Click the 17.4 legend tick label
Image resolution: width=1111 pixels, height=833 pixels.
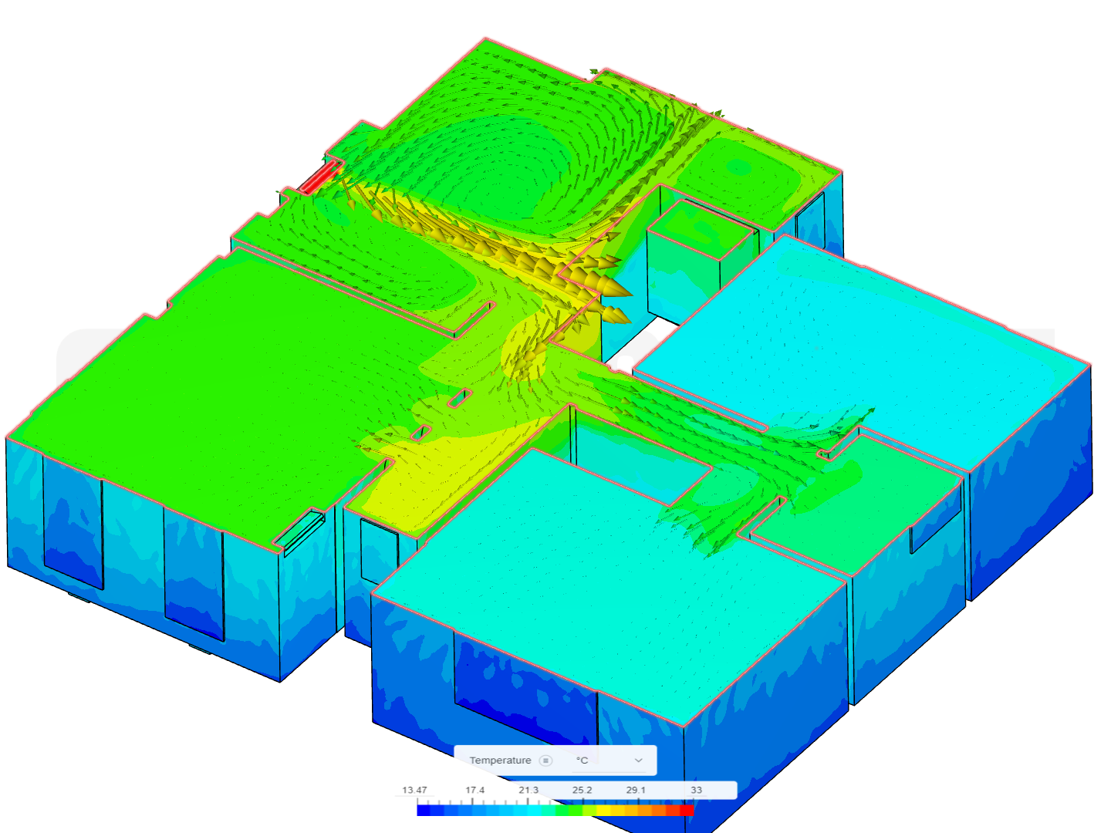(x=475, y=789)
